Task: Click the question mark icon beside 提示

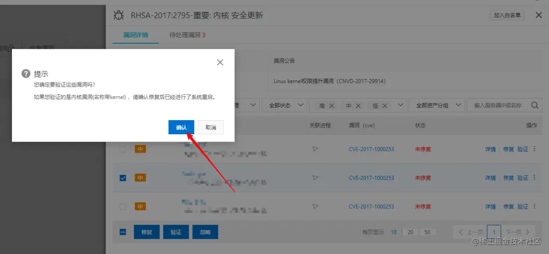Action: point(26,74)
